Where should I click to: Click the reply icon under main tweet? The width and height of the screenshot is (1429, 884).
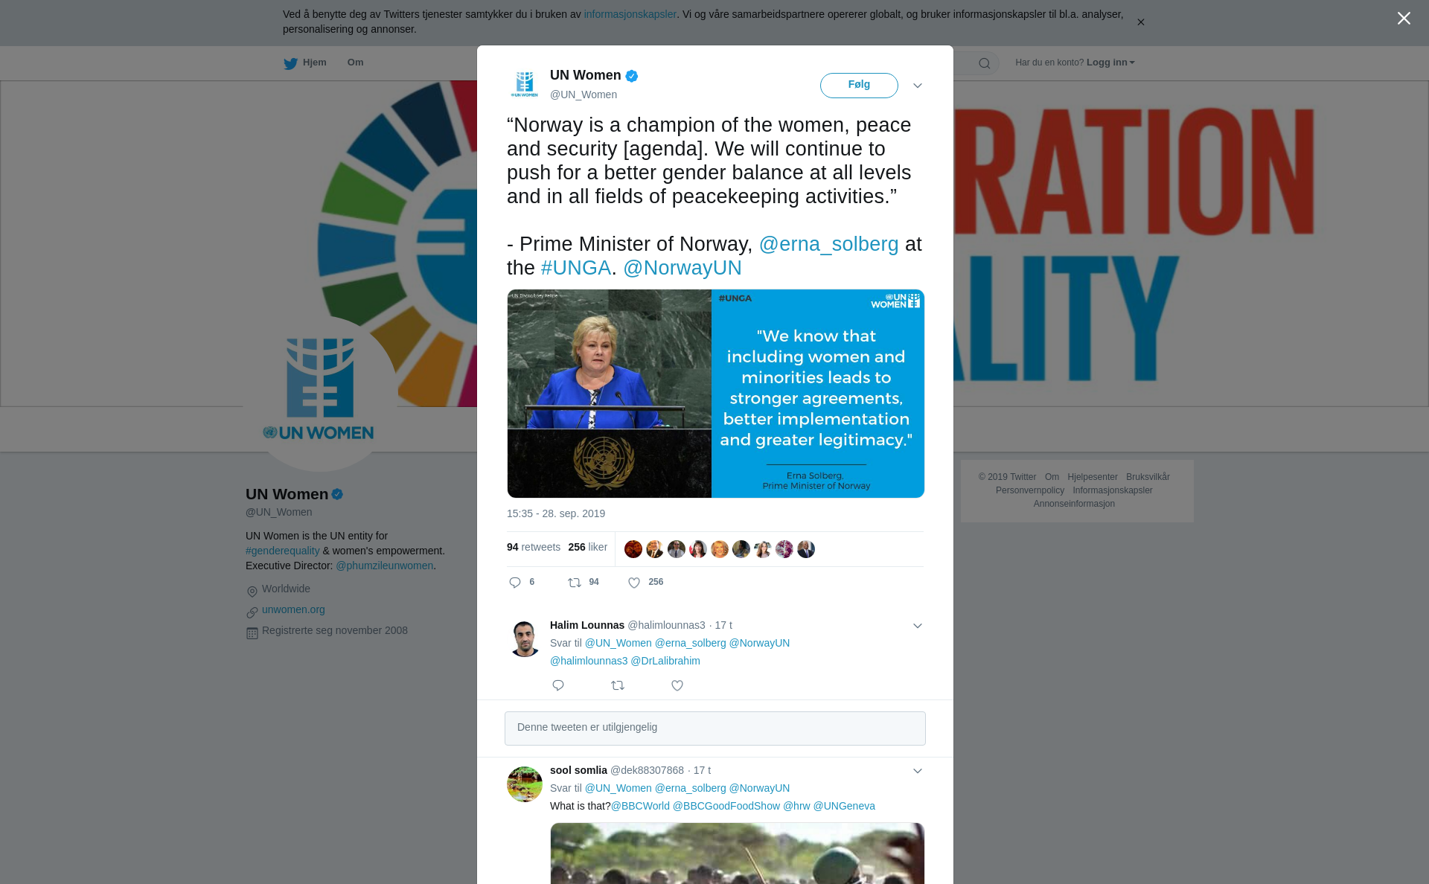tap(514, 583)
